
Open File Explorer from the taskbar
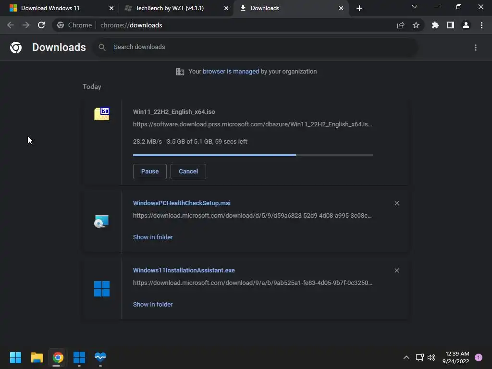click(x=37, y=357)
